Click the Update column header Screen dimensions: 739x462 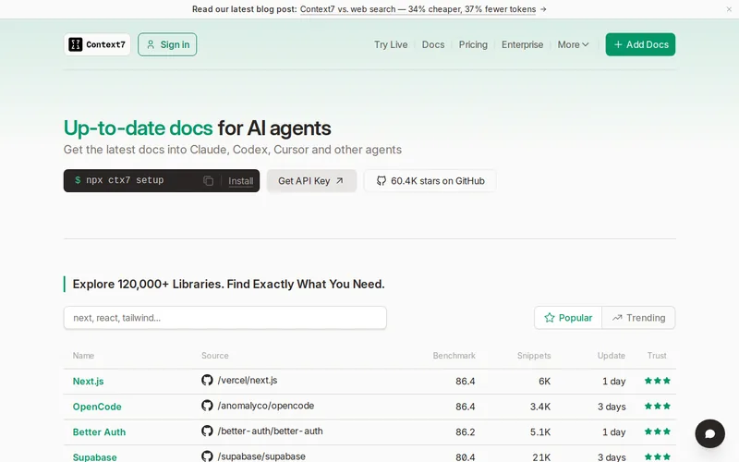click(x=612, y=356)
